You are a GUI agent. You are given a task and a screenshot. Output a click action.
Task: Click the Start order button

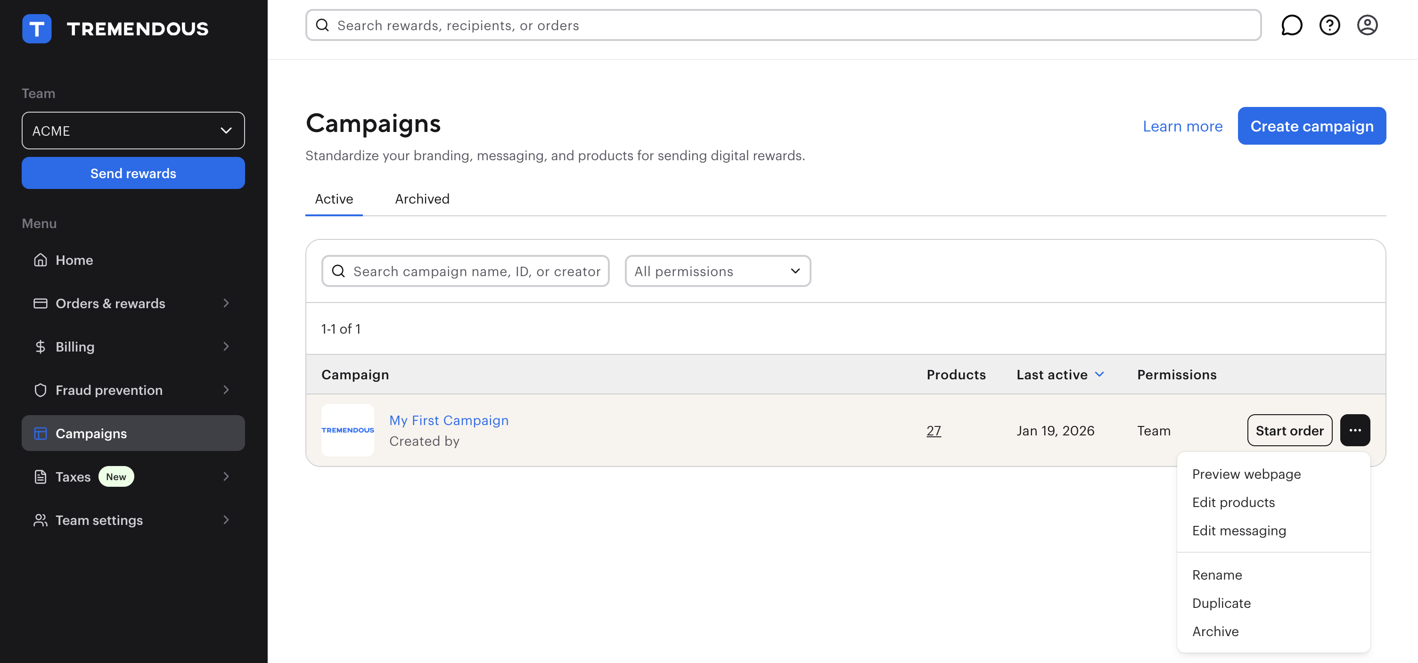[x=1289, y=430]
